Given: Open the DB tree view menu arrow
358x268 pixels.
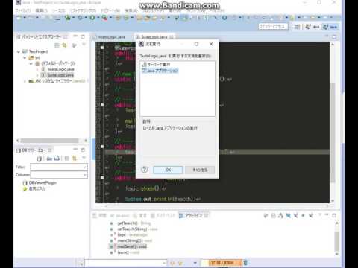Looking at the screenshot, I should 84,158.
